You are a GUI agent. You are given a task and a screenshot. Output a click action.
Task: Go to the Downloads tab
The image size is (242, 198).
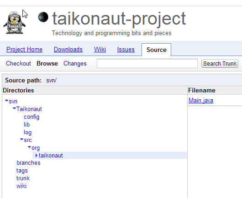(x=68, y=50)
